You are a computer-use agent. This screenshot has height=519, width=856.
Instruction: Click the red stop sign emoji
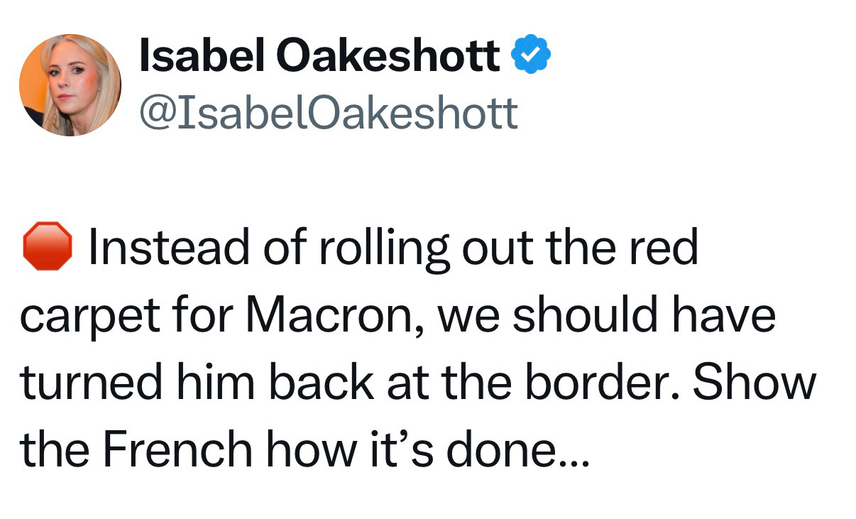(48, 246)
